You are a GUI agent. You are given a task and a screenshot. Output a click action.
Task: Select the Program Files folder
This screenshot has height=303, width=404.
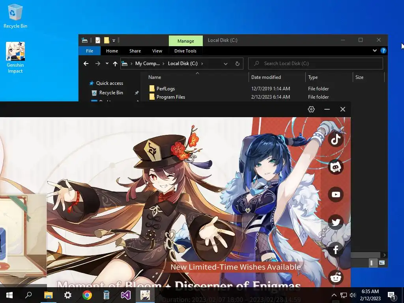[170, 97]
